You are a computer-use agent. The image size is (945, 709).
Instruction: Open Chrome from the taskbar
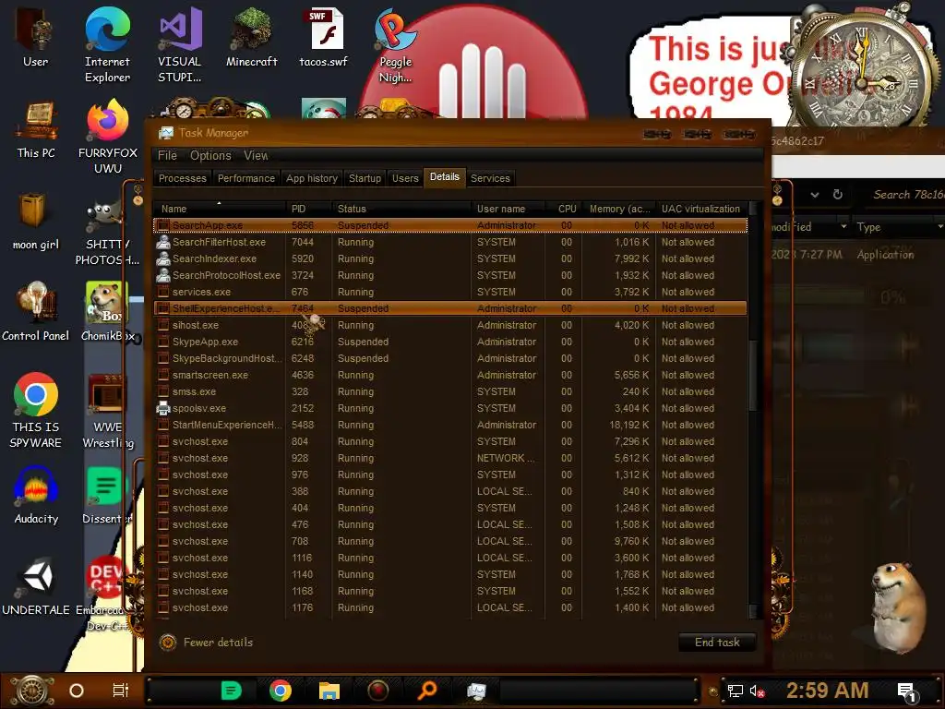(281, 691)
